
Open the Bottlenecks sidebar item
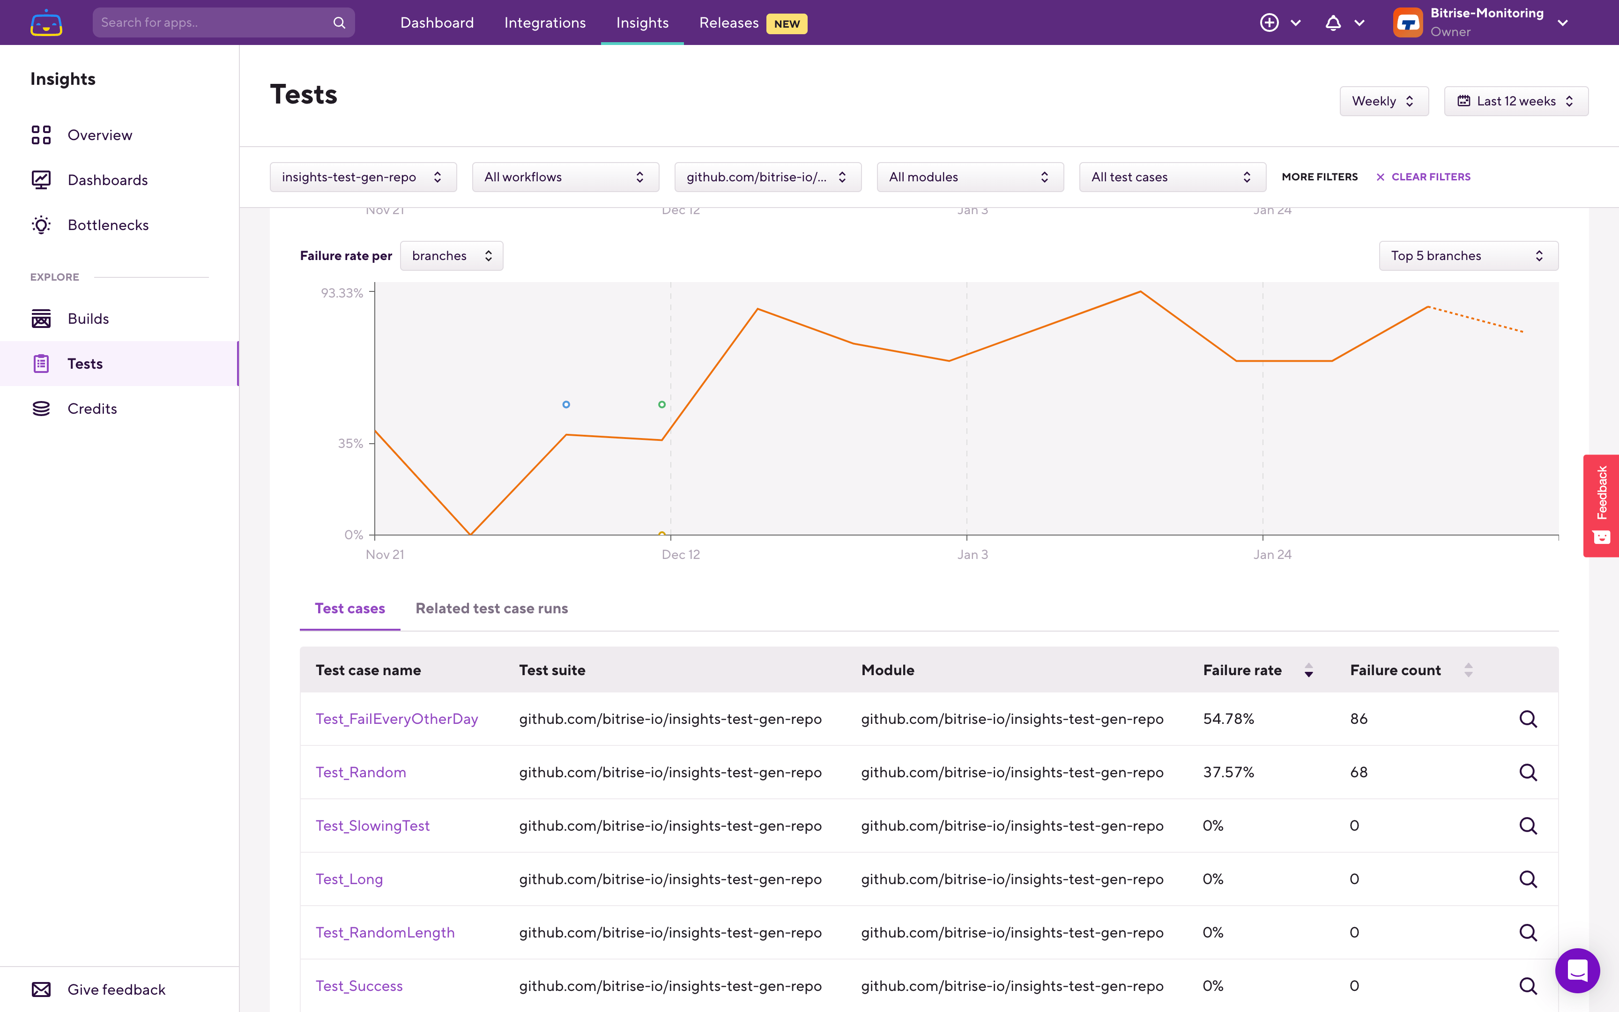(x=108, y=225)
